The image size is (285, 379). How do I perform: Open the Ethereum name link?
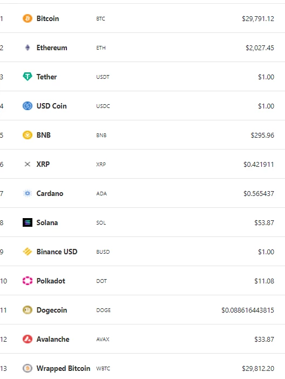(52, 48)
